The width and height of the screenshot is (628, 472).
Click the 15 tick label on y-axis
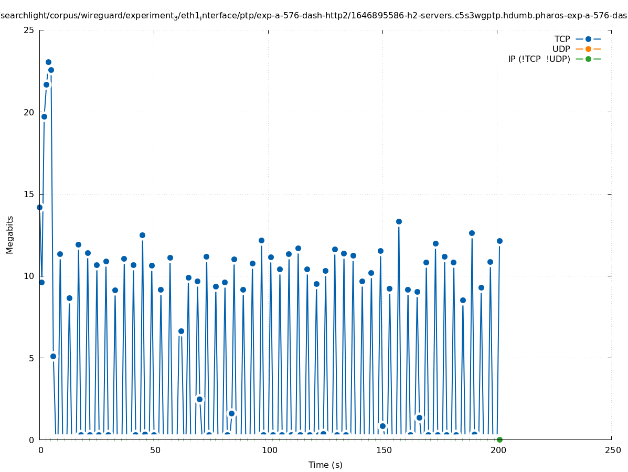pos(29,194)
